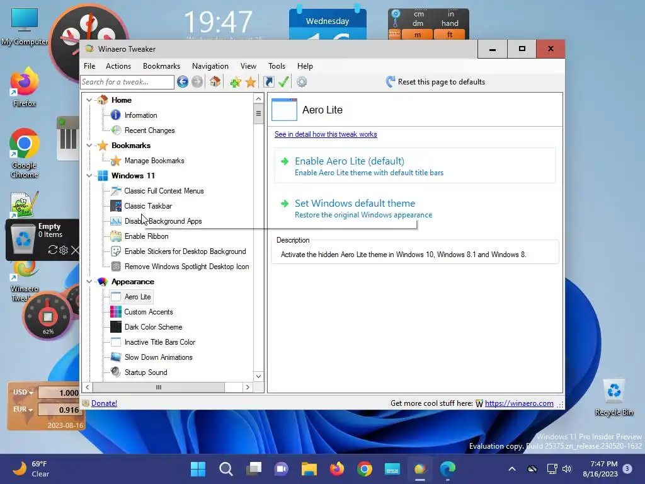Select Inactive Title Bars Color
The image size is (645, 484).
click(x=159, y=342)
